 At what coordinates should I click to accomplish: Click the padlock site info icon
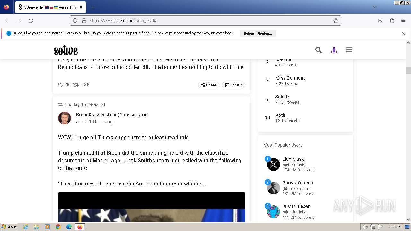[84, 21]
